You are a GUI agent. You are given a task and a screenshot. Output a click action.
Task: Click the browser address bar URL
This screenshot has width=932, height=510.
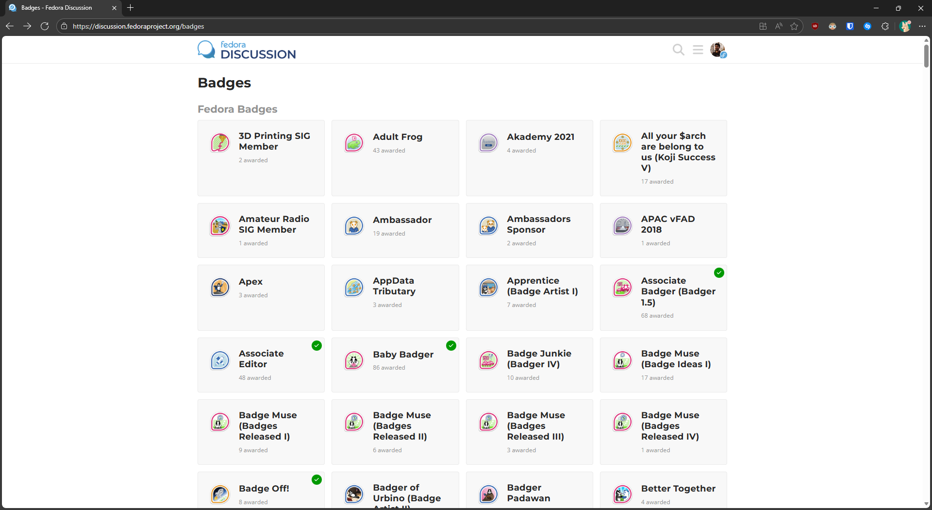[138, 26]
